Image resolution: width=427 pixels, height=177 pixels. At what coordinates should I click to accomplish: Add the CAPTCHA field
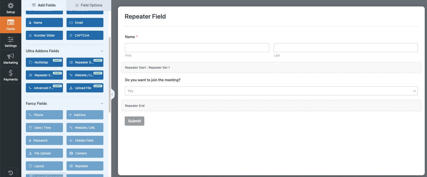pos(85,35)
